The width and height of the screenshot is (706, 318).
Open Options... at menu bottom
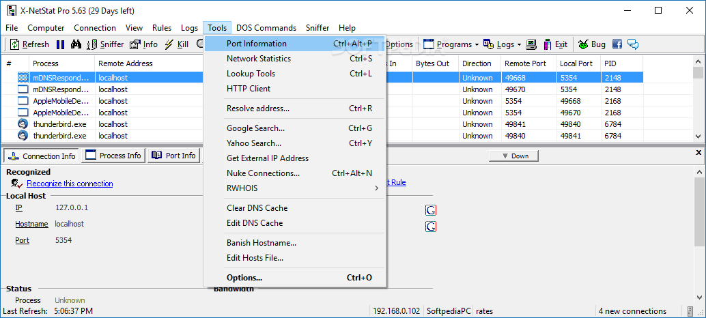coord(294,278)
